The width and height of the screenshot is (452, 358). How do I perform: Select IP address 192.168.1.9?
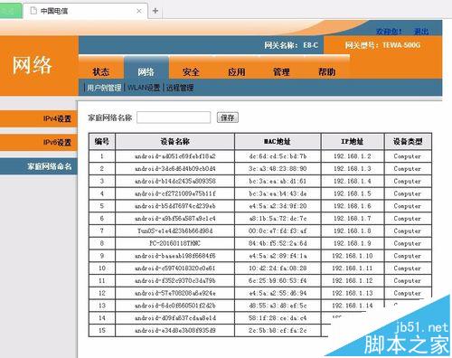[353, 243]
